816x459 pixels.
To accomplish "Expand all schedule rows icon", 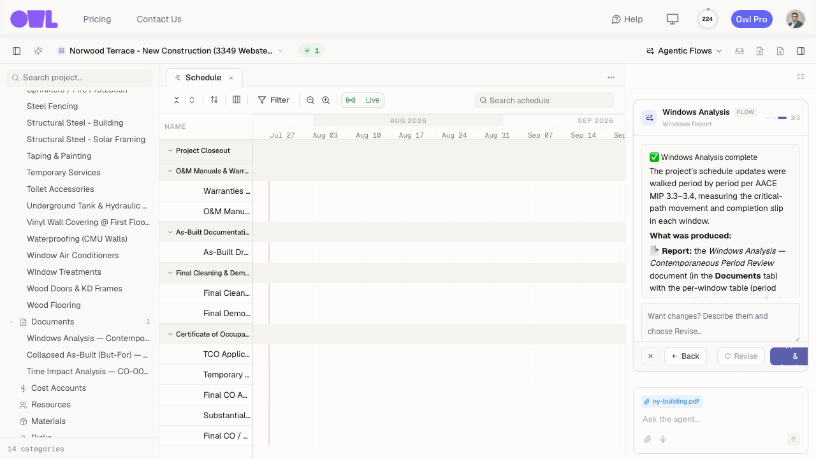I will pos(192,100).
